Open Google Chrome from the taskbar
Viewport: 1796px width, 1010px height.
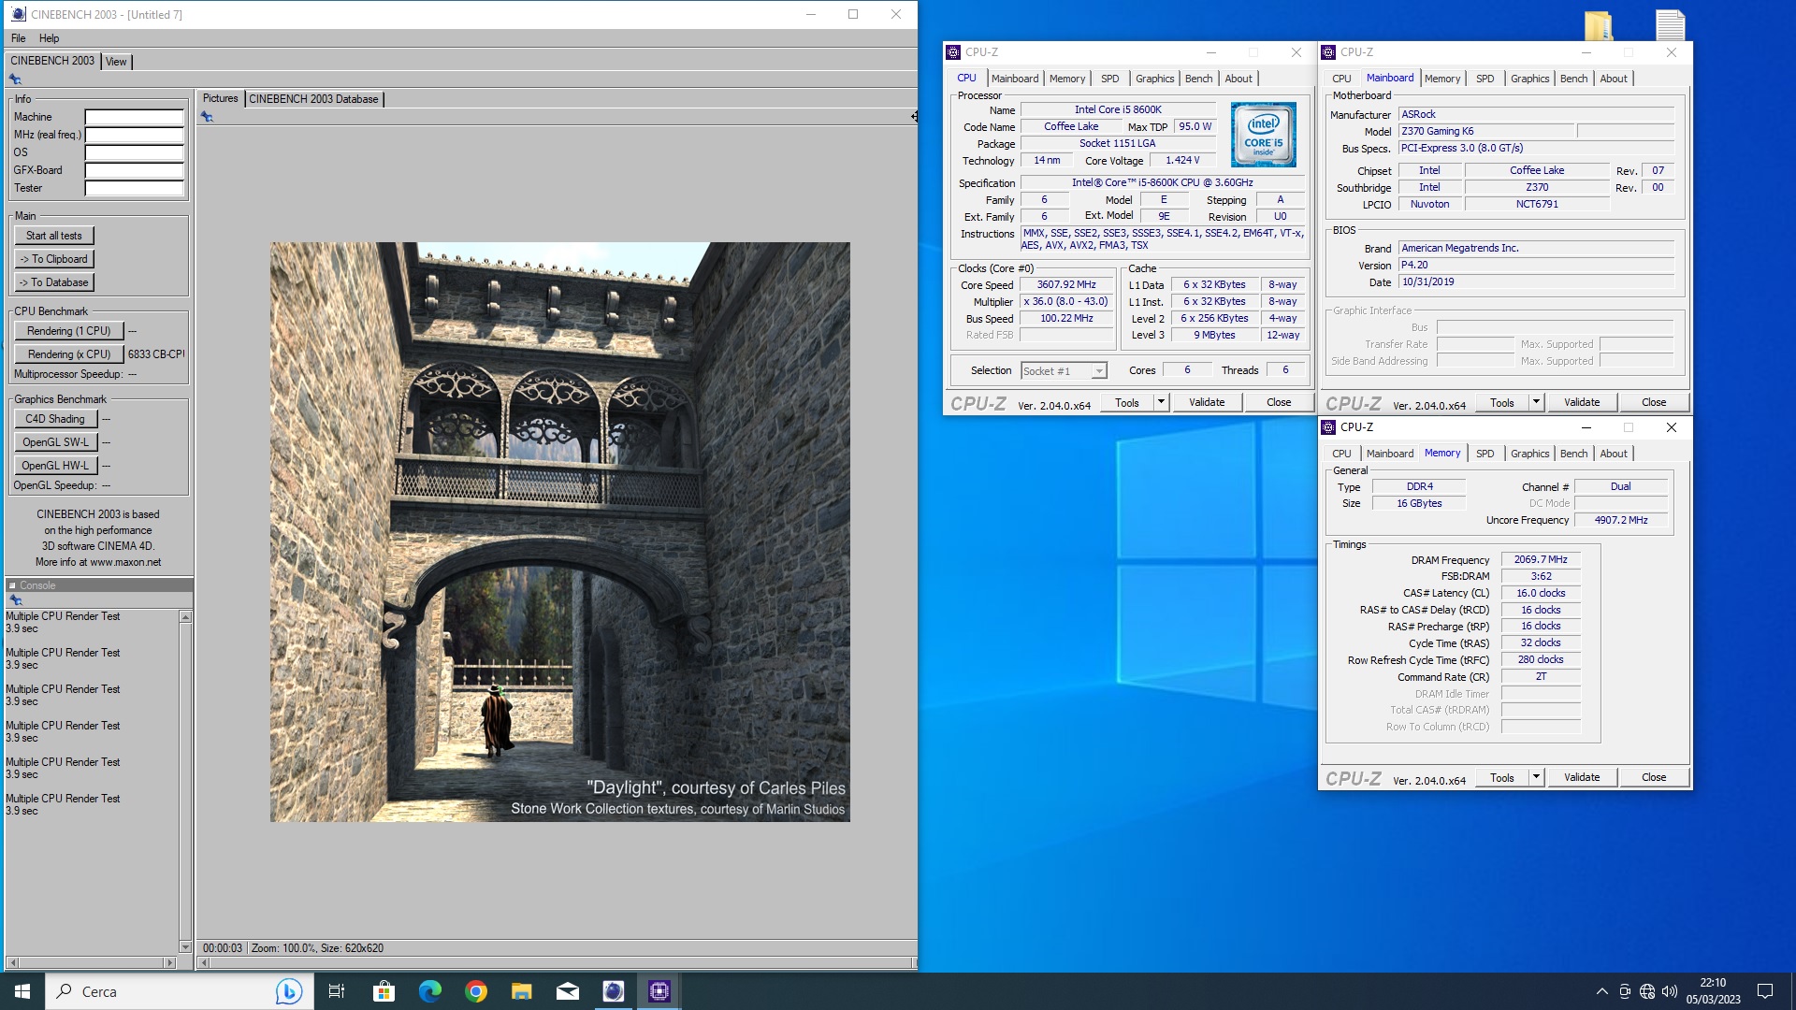[x=476, y=991]
